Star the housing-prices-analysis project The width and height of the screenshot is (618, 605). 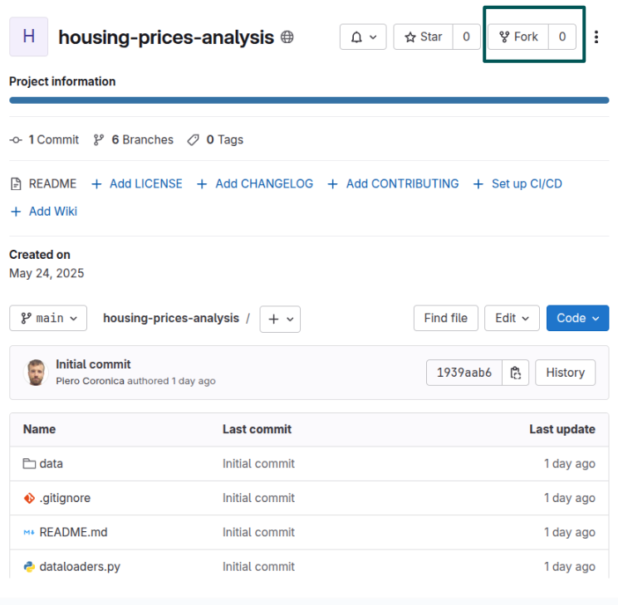pos(424,37)
